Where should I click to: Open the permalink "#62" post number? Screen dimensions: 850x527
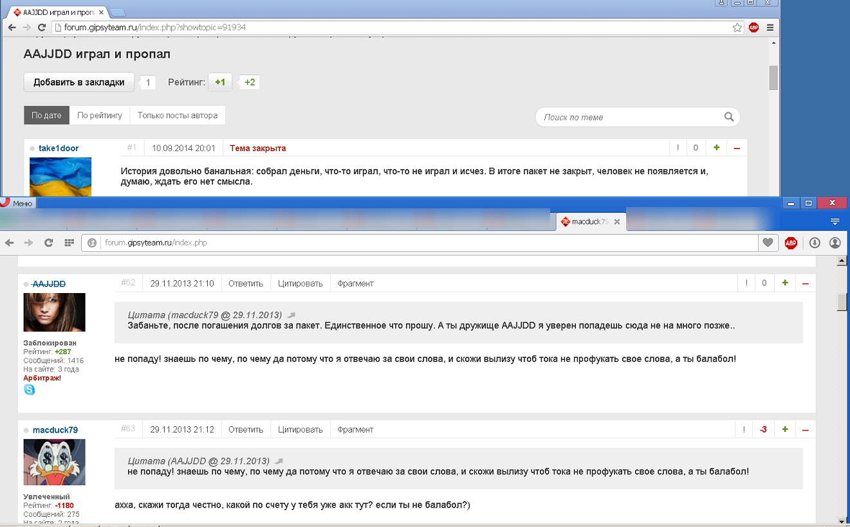[x=128, y=283]
